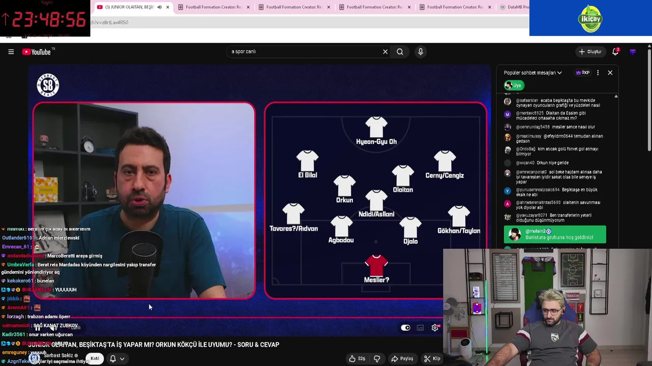652x366 pixels.
Task: Toggle subtitles icon in video player
Action: pyautogui.click(x=420, y=328)
